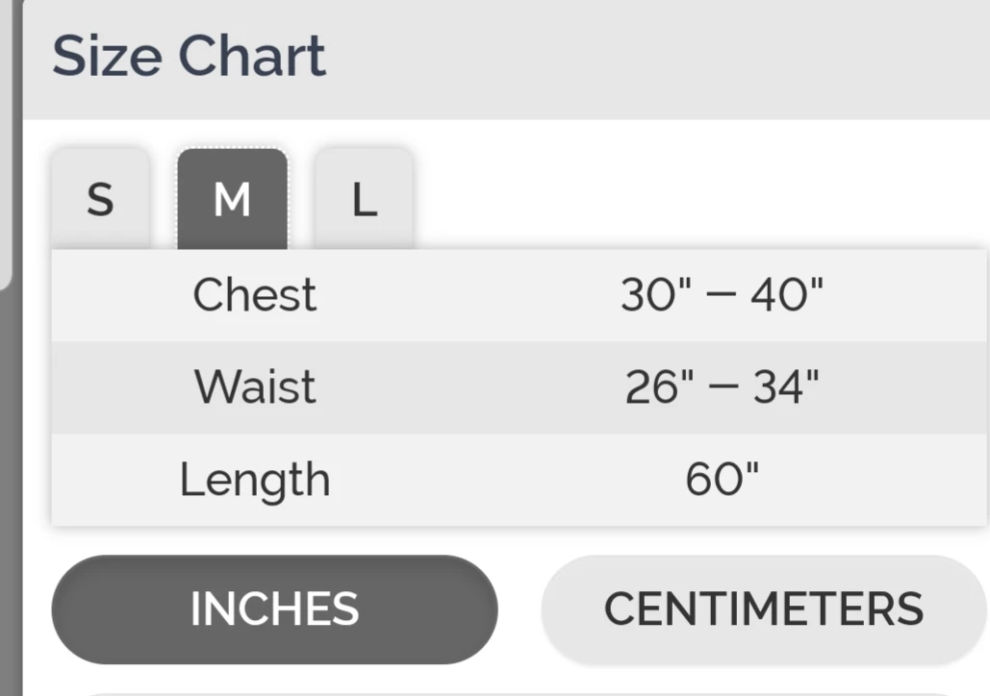Switch to the L size tab
990x696 pixels.
tap(364, 200)
